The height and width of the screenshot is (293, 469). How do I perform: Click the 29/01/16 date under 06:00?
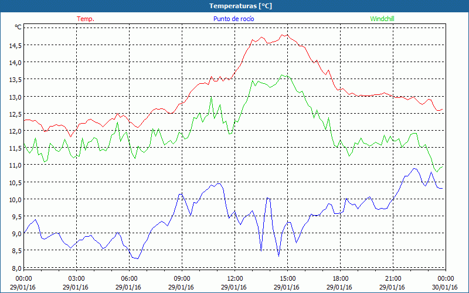click(x=128, y=287)
